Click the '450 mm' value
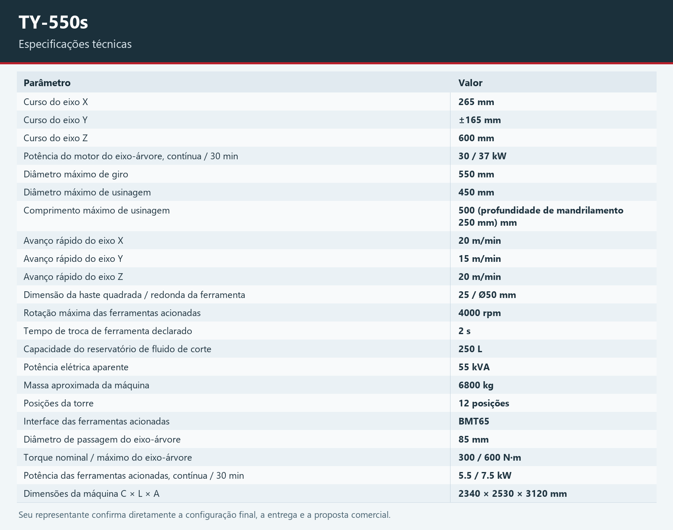Viewport: 673px width, 530px height. (x=476, y=192)
